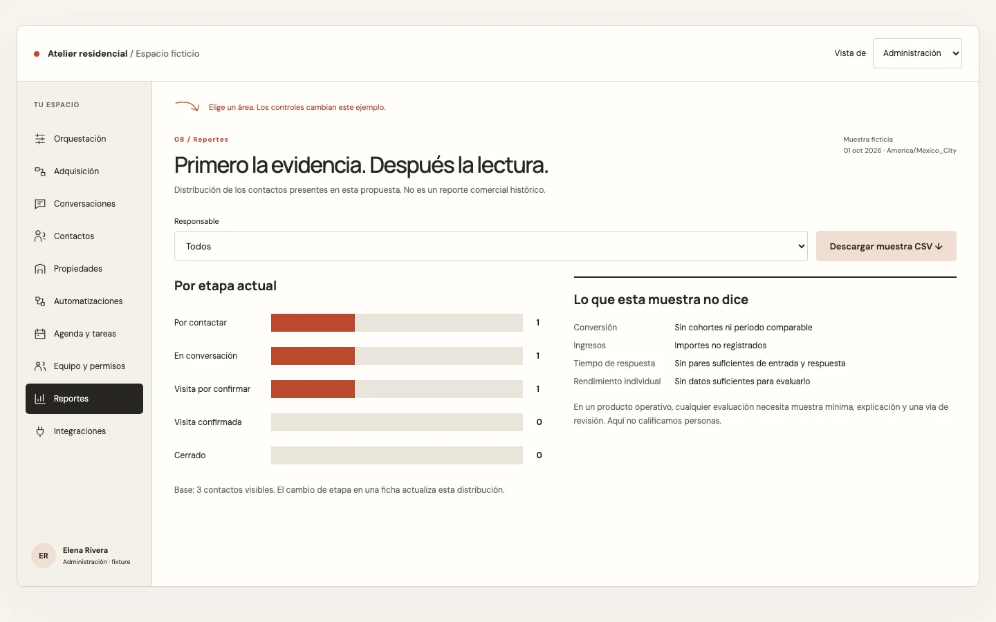Open Conversaciones from the sidebar
The width and height of the screenshot is (996, 622).
pyautogui.click(x=84, y=204)
